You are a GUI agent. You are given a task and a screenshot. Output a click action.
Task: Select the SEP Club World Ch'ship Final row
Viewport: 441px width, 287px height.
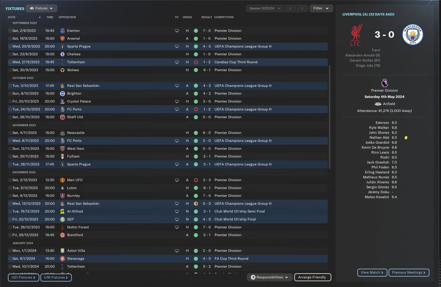point(168,219)
